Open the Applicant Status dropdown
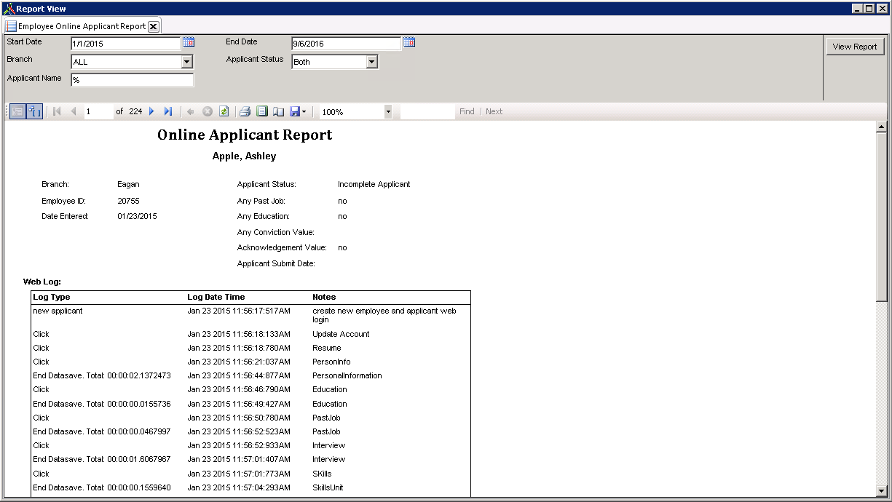892x502 pixels. [373, 61]
